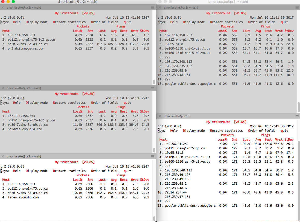Close the pane tracing to polaris.evouala.com
Screen dimensions: 300x222
(3, 88)
